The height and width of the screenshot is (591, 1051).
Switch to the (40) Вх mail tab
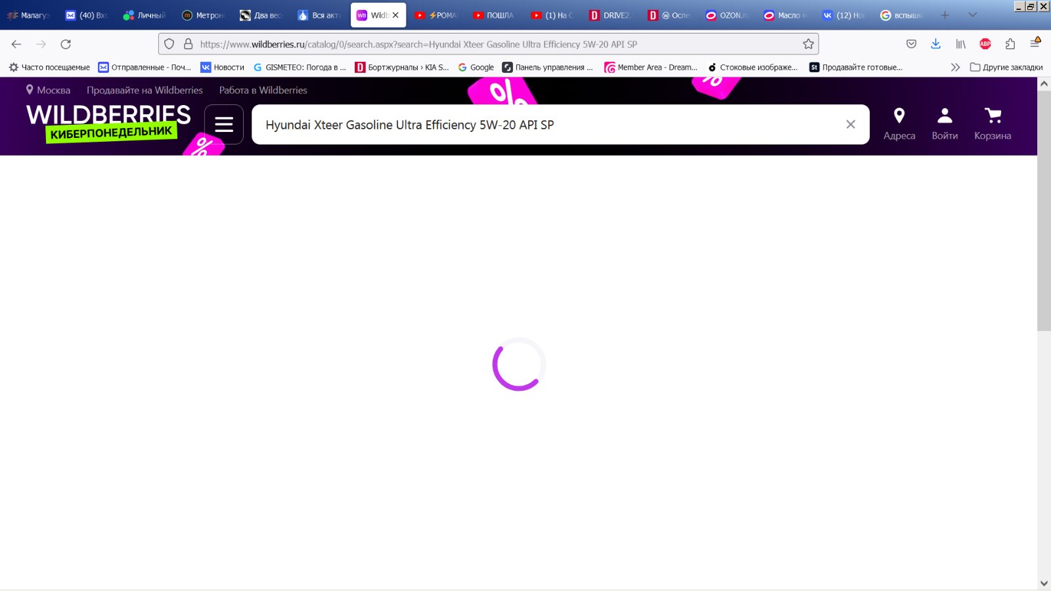coord(86,15)
